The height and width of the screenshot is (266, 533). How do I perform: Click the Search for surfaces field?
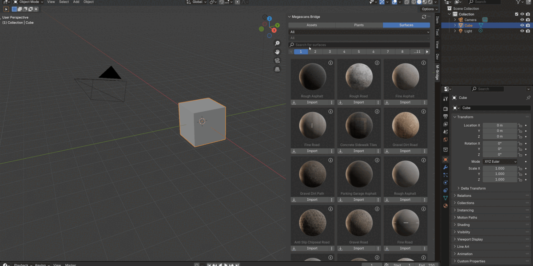[x=359, y=45]
